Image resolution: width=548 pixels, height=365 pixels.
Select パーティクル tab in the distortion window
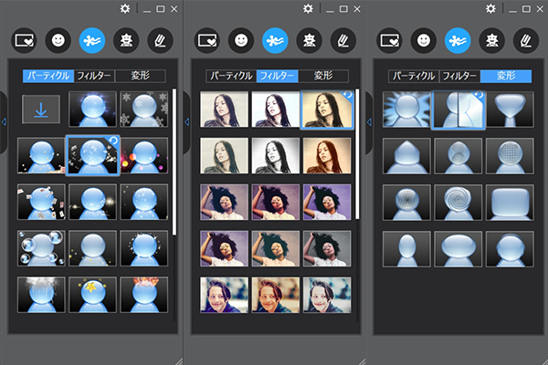coord(412,77)
